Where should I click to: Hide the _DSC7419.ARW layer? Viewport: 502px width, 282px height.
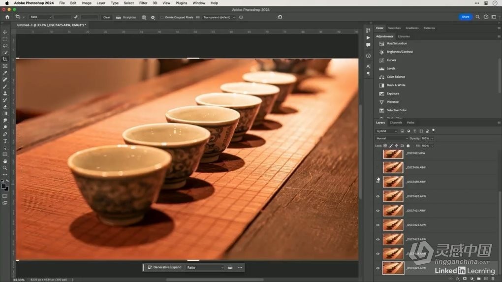click(378, 182)
